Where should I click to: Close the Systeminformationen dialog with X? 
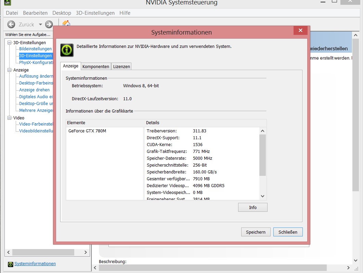click(300, 30)
